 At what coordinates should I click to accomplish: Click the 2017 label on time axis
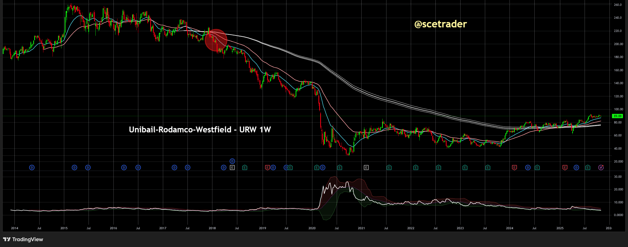[x=163, y=228]
